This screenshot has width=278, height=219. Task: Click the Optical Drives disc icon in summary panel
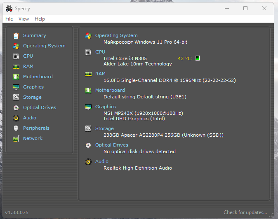88,145
